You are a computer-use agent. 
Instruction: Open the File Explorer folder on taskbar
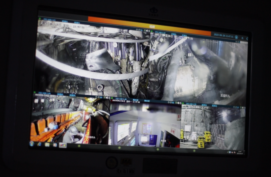click(47, 145)
